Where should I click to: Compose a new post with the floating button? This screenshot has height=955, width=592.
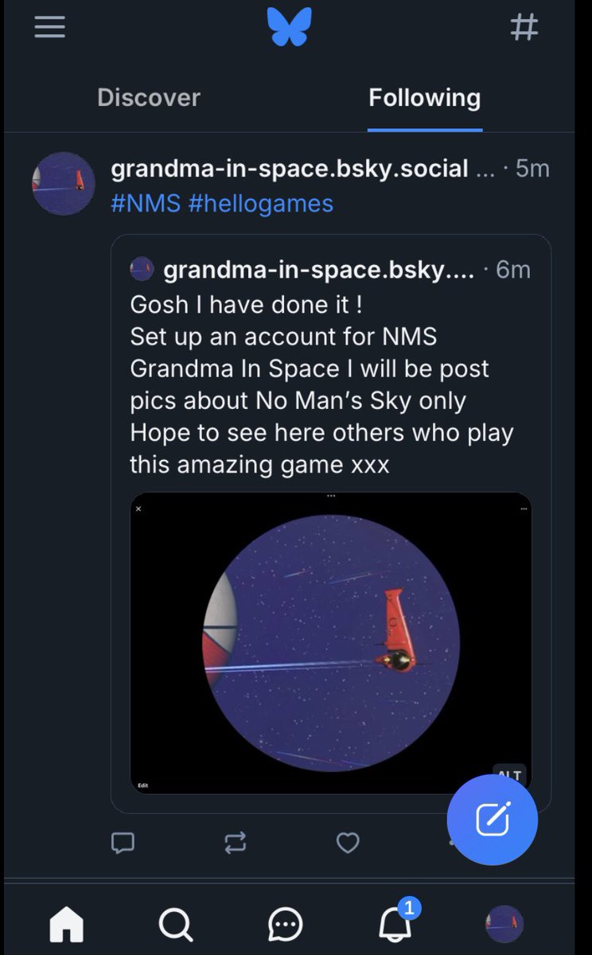coord(492,820)
